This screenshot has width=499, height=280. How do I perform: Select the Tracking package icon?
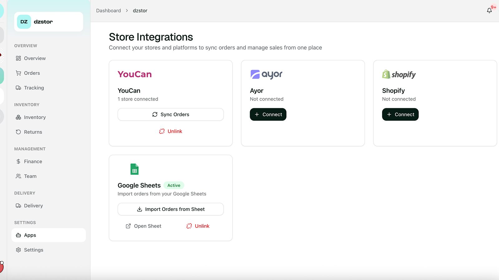click(19, 87)
